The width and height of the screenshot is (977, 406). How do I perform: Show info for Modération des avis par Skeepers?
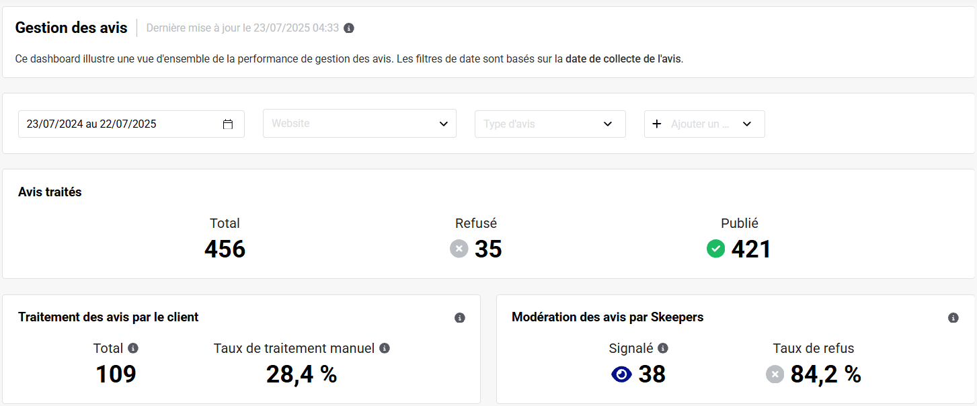click(x=953, y=318)
